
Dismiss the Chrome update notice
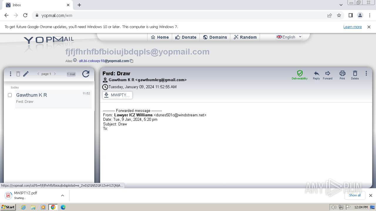pos(369,27)
